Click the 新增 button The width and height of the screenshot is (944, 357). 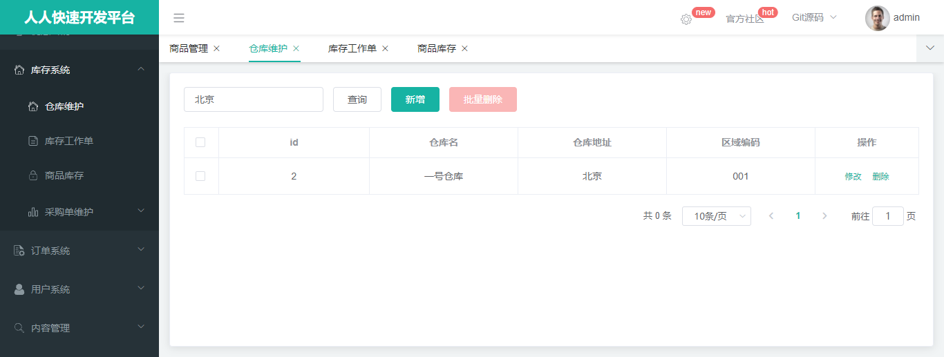point(415,99)
